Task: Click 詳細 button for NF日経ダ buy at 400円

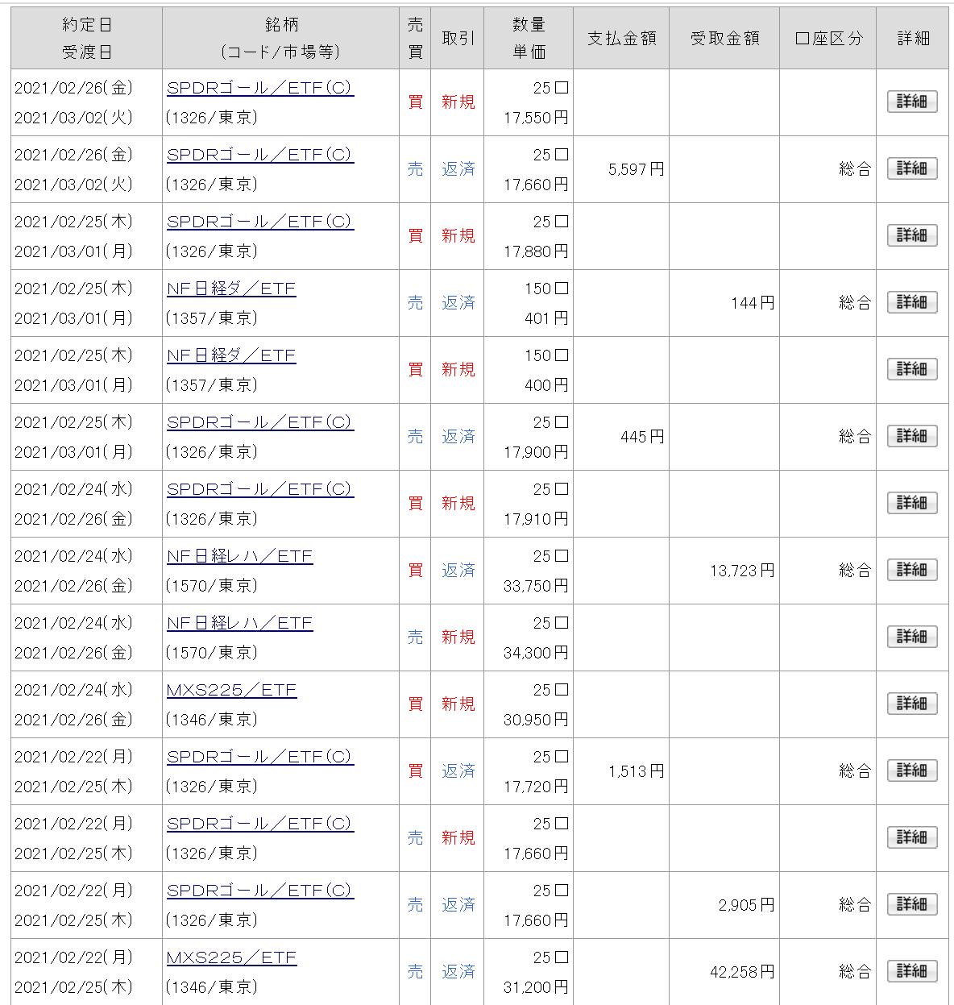Action: (x=912, y=369)
